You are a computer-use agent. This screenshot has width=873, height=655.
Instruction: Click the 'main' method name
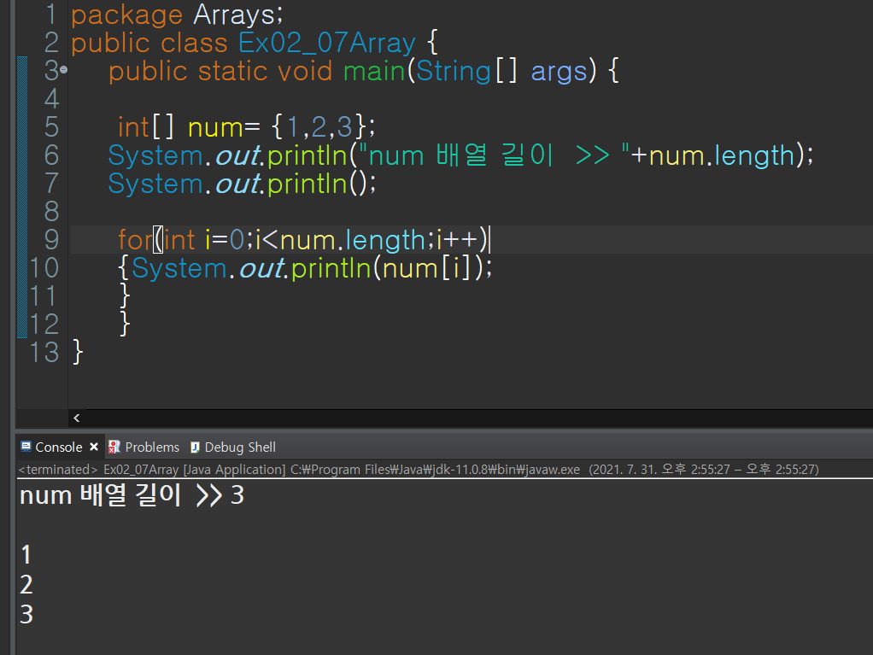tap(374, 71)
